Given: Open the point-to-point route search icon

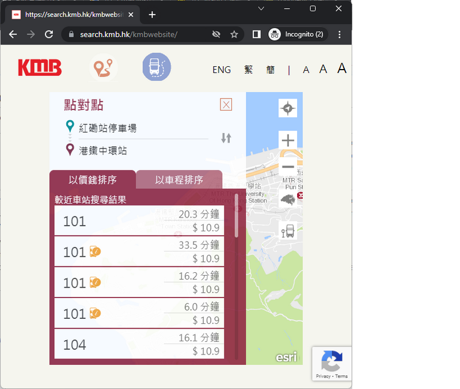Looking at the screenshot, I should pyautogui.click(x=104, y=67).
